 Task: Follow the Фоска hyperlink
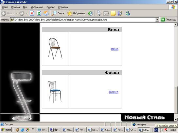114,92
